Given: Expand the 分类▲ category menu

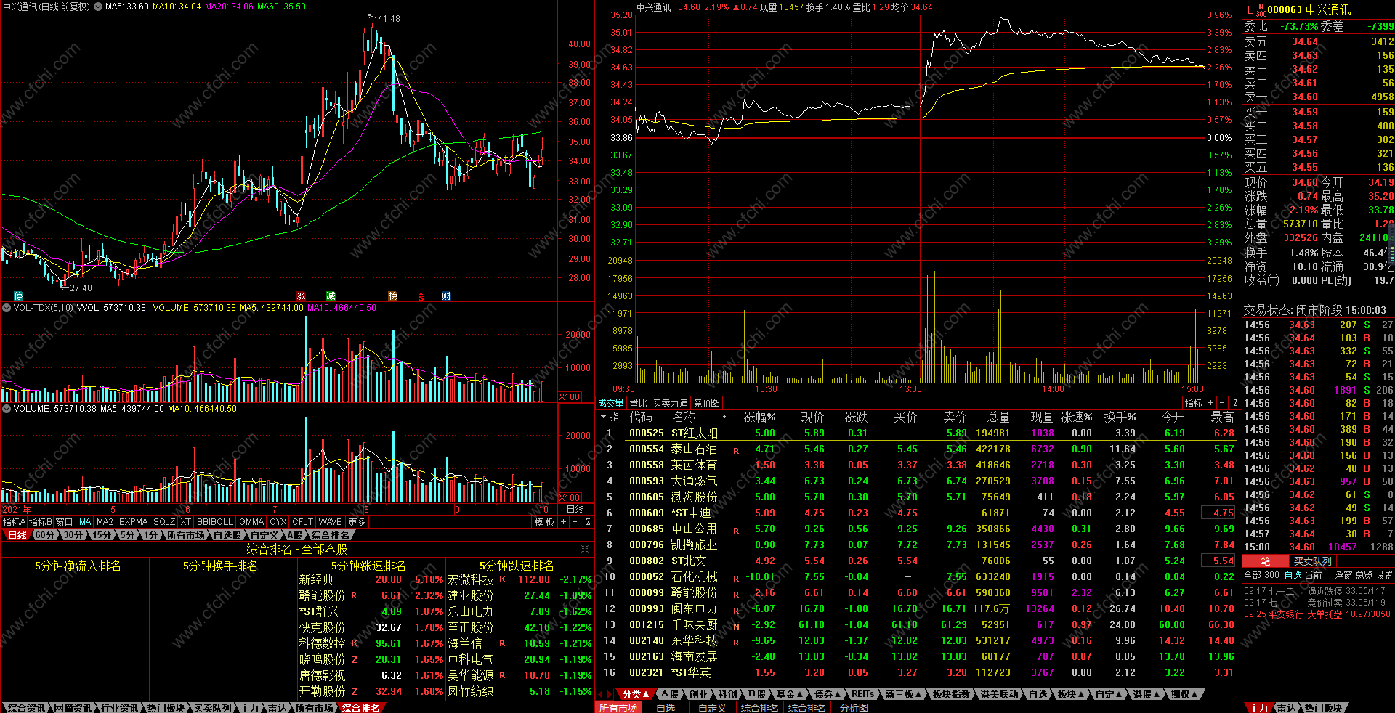Looking at the screenshot, I should pos(635,694).
